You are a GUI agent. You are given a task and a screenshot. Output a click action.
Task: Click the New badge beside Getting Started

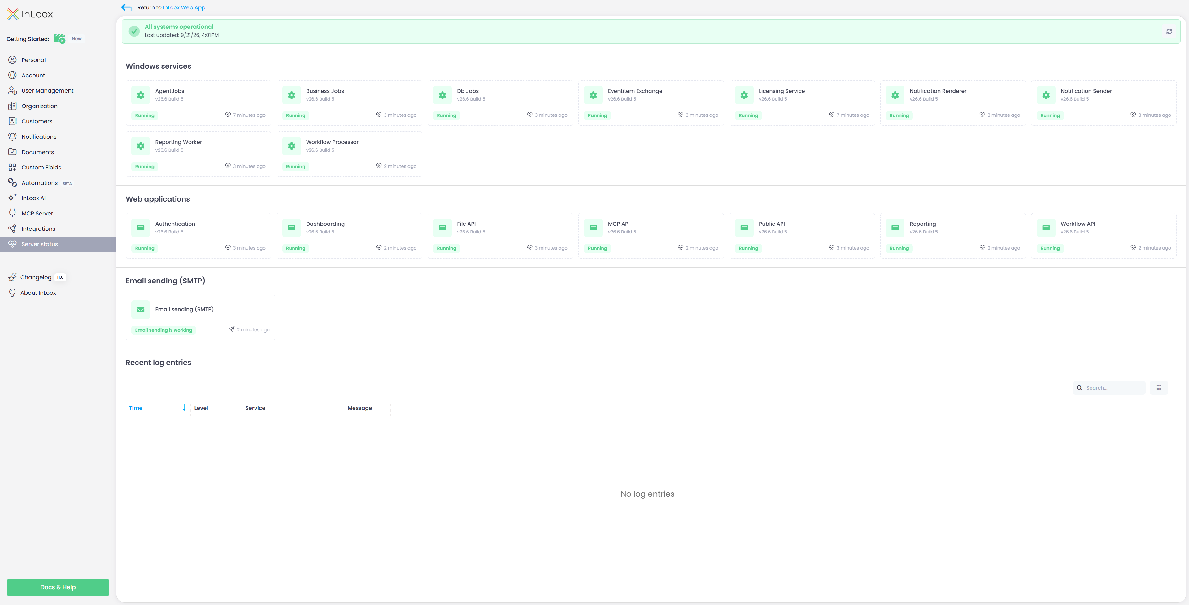[76, 39]
